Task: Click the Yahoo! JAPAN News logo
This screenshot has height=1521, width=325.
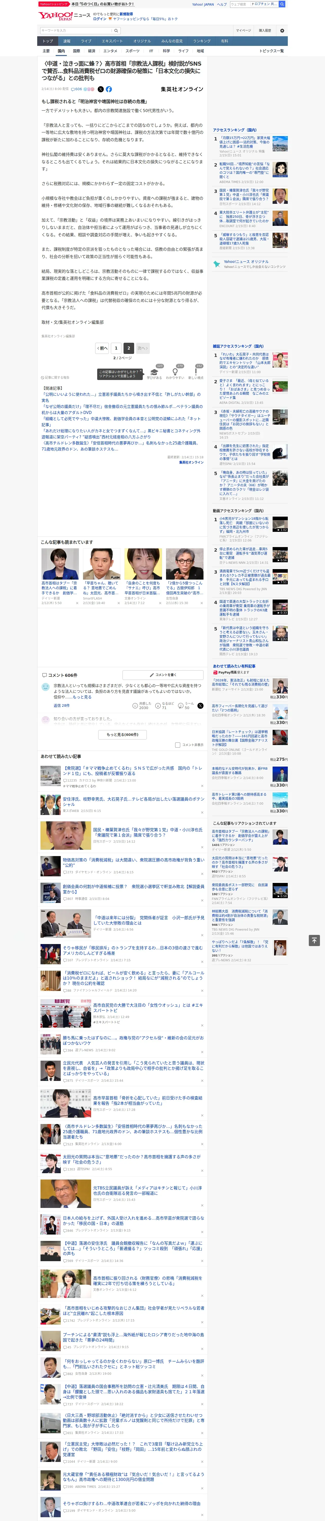Action: click(64, 15)
